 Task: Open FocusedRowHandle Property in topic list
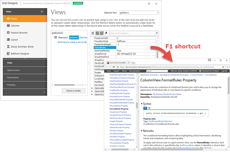(121, 100)
